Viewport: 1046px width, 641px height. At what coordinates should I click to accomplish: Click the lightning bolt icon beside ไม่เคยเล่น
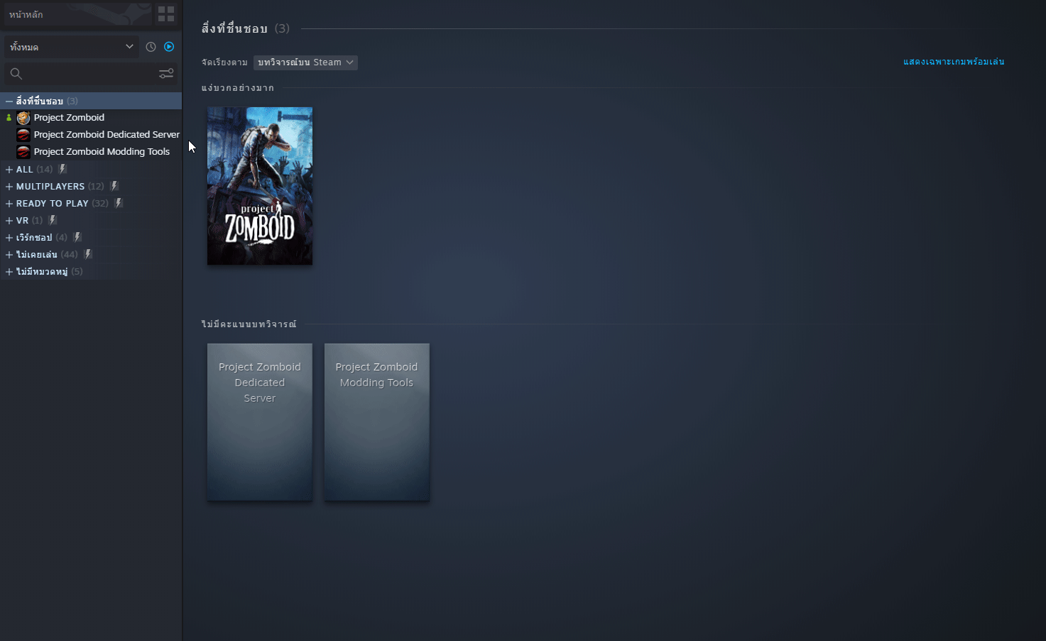(88, 254)
